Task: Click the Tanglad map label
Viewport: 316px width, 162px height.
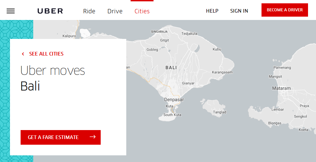Action: point(220,112)
